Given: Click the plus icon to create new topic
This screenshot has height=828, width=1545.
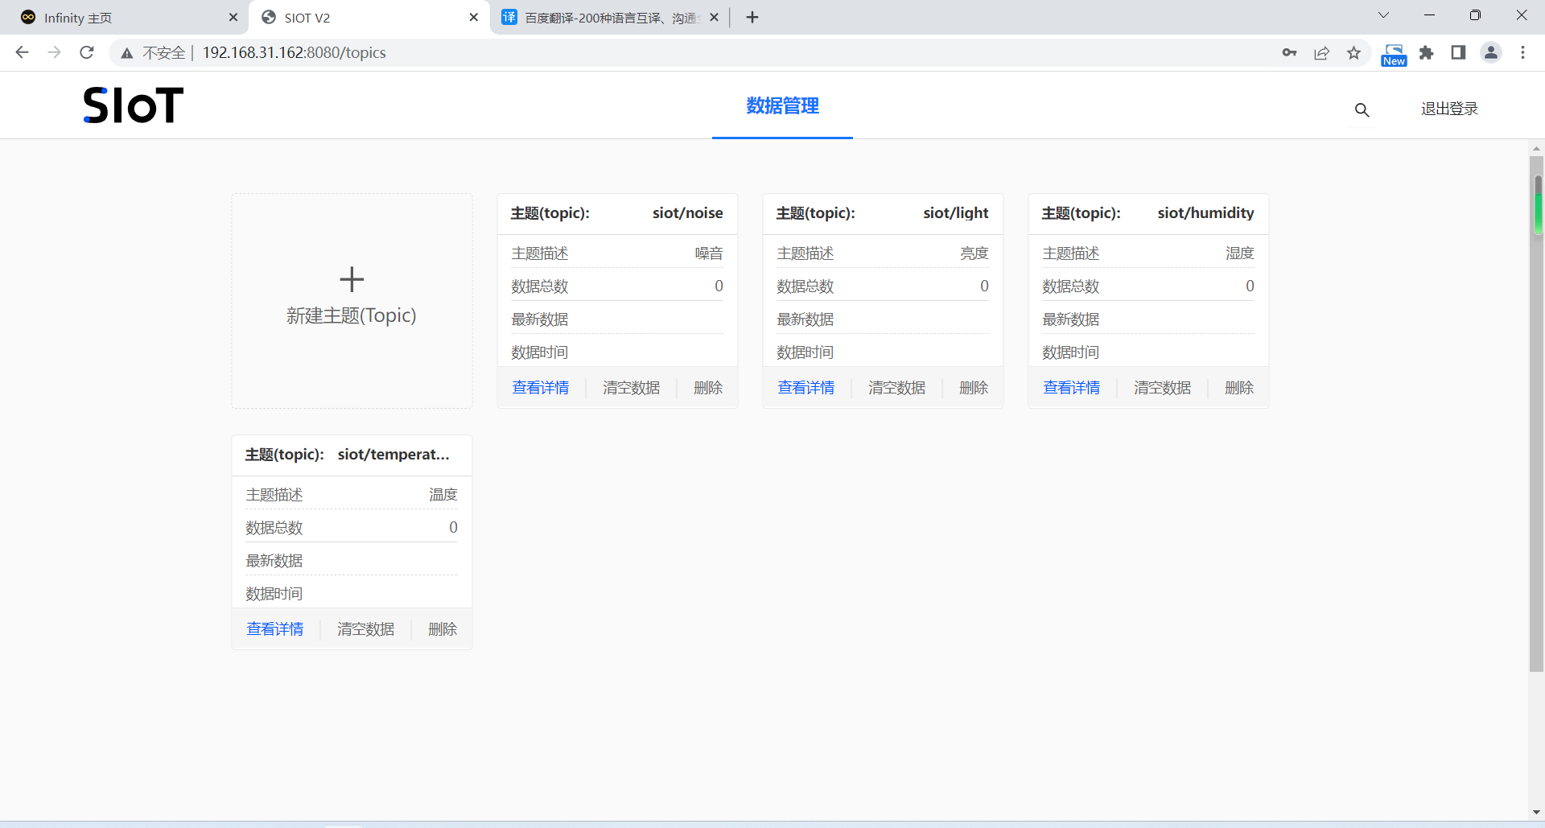Looking at the screenshot, I should point(352,279).
